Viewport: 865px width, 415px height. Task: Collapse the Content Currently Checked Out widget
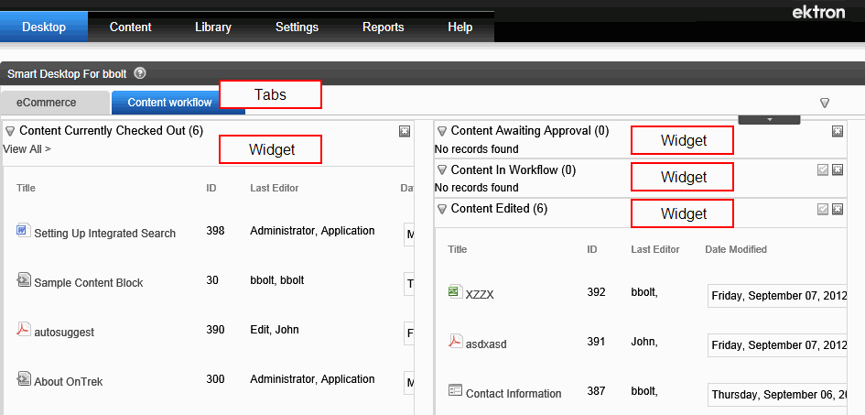pyautogui.click(x=10, y=131)
